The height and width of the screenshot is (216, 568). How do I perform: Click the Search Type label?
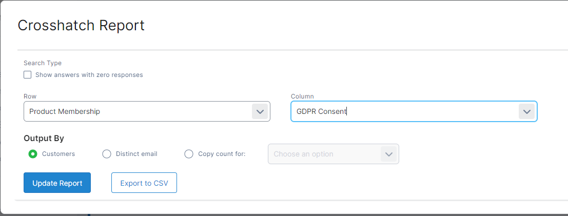tap(43, 63)
